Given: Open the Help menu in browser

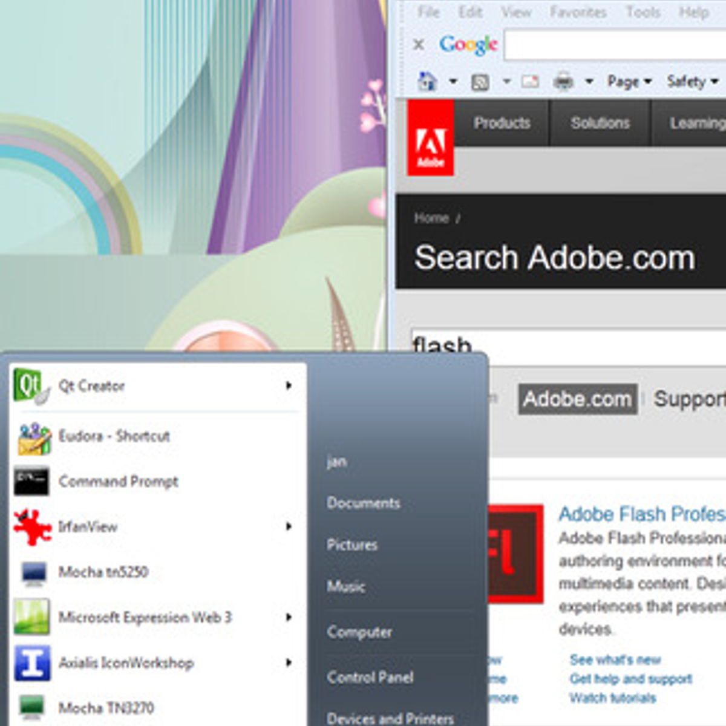Looking at the screenshot, I should [x=693, y=12].
